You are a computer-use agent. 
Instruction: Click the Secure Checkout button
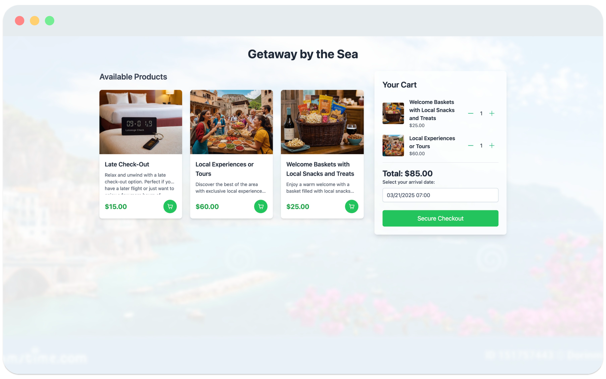(440, 218)
